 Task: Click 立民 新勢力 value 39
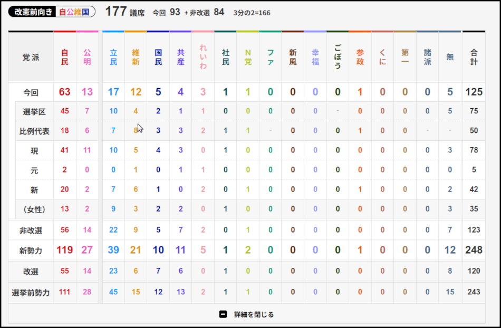click(113, 250)
